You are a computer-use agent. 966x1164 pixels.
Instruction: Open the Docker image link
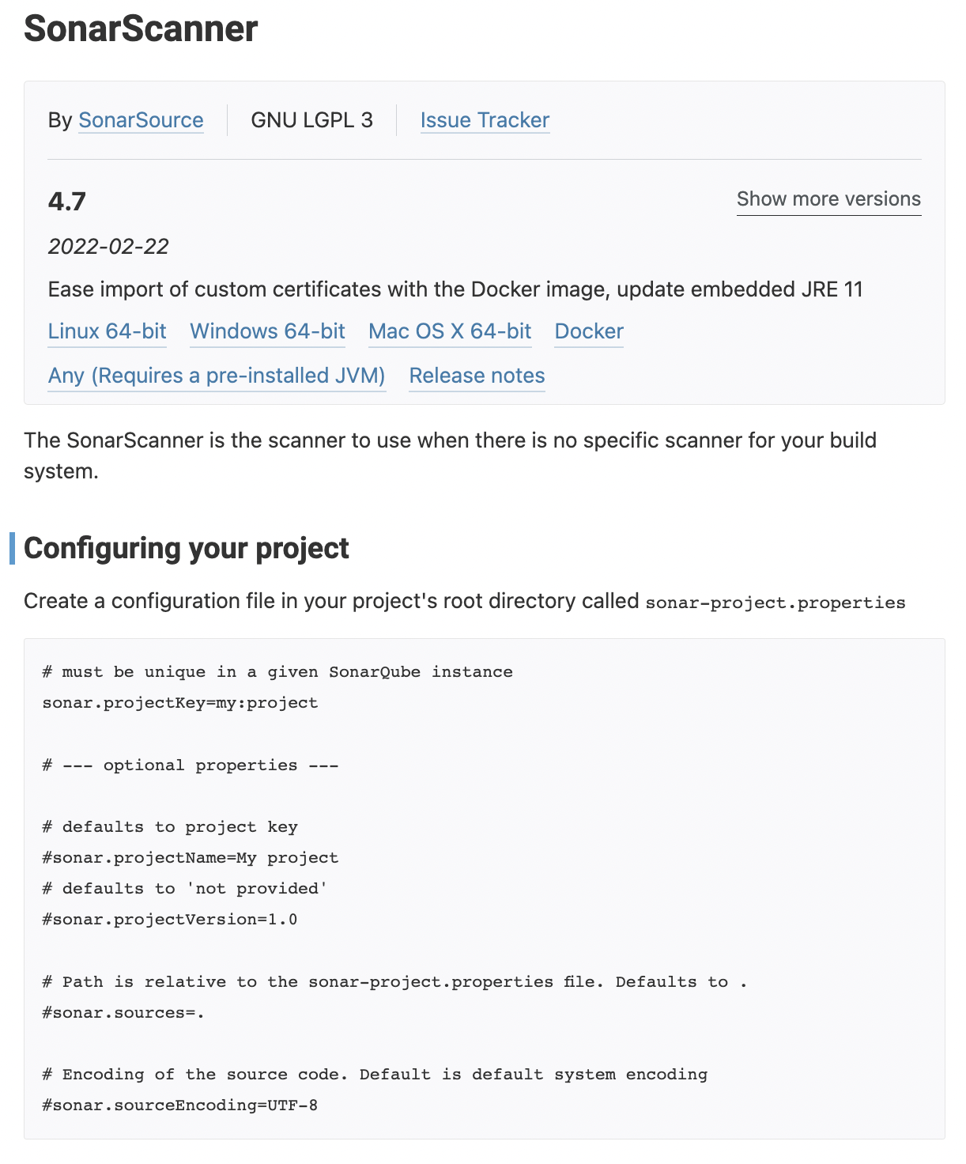pyautogui.click(x=589, y=331)
